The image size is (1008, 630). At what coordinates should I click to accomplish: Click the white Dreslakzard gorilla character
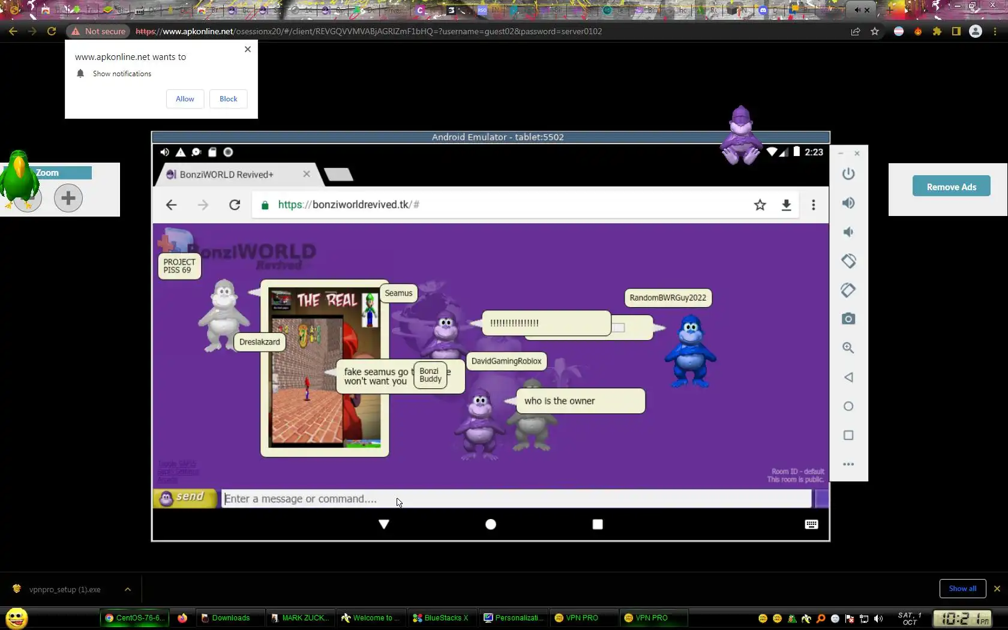(223, 315)
